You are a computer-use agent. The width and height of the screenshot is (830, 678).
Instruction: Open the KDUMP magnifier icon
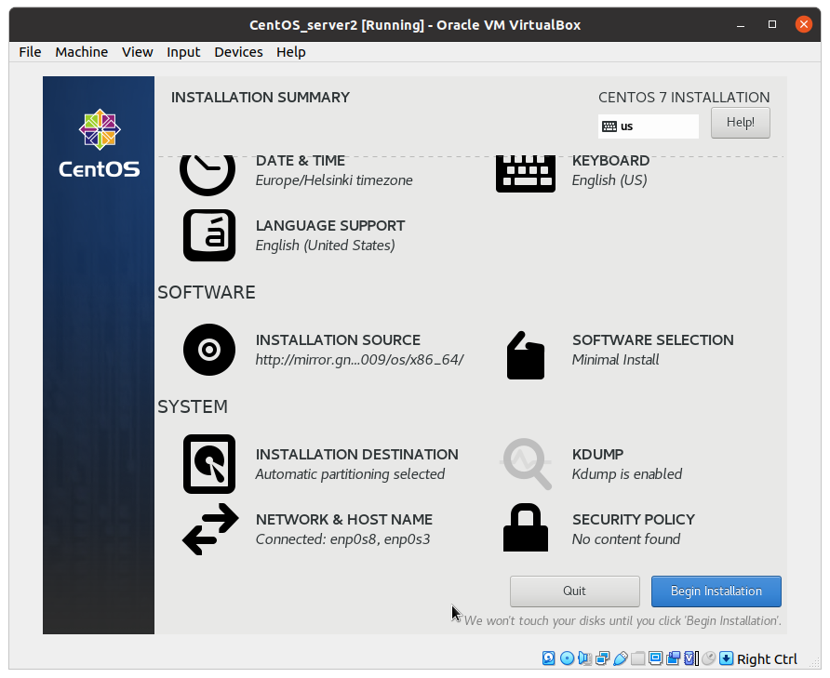point(526,463)
